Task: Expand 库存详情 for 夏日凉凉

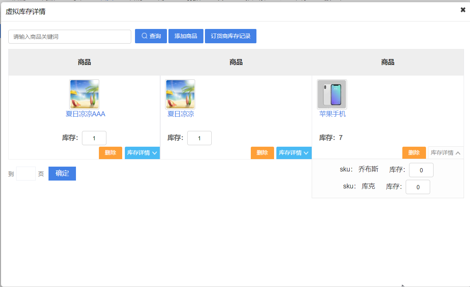Action: click(294, 153)
